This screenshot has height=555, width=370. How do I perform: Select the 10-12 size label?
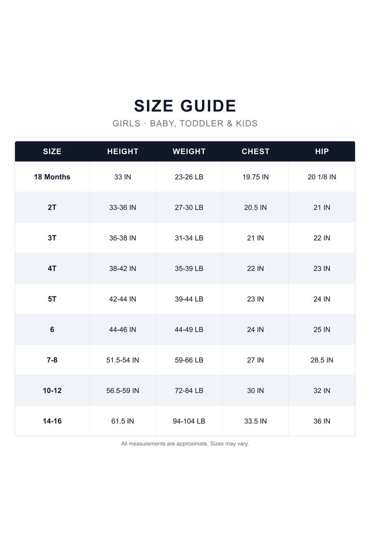tap(52, 390)
